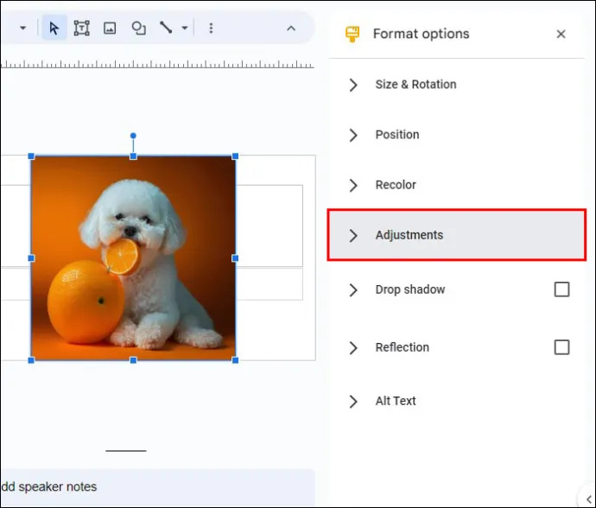The width and height of the screenshot is (596, 508).
Task: Close the Format options panel
Action: (561, 35)
